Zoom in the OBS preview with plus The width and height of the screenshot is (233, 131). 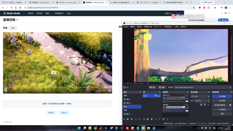132,83
